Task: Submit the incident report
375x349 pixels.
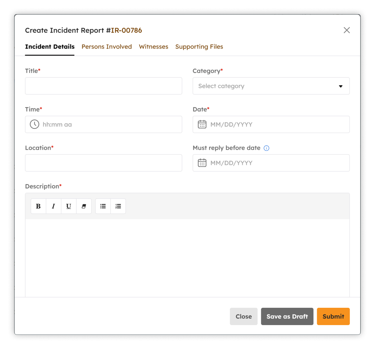Action: 333,317
